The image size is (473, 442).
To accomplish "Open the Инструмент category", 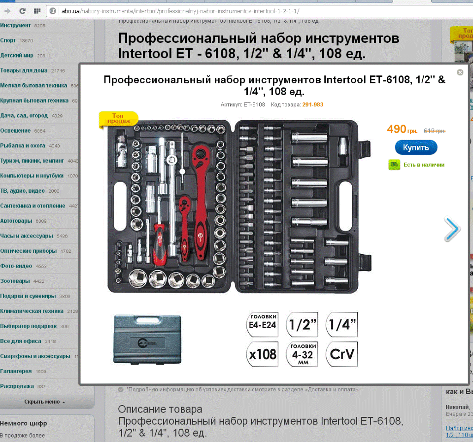I will 15,25.
